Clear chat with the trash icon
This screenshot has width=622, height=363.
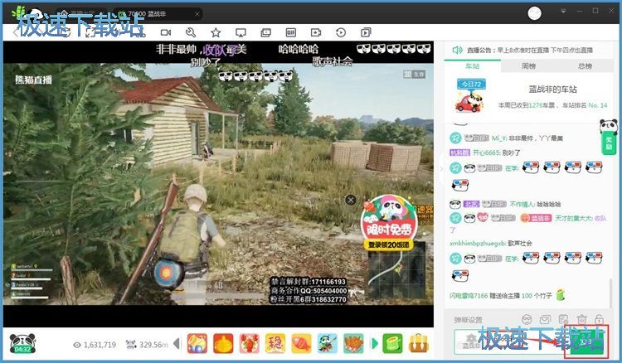pos(581,319)
